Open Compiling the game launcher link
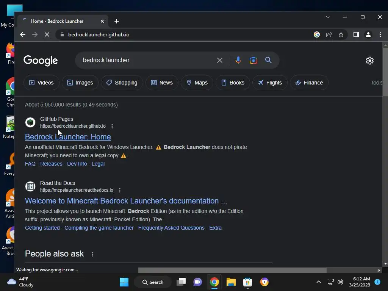Screen dimensions: 388x291 pyautogui.click(x=99, y=228)
